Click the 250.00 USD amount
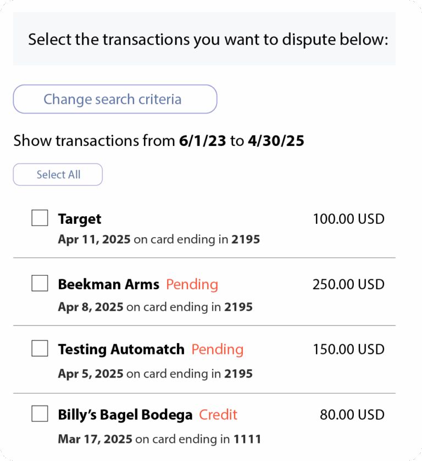 point(349,284)
